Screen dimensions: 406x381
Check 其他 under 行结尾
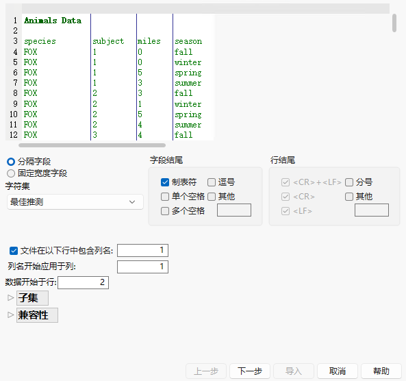[x=349, y=197]
